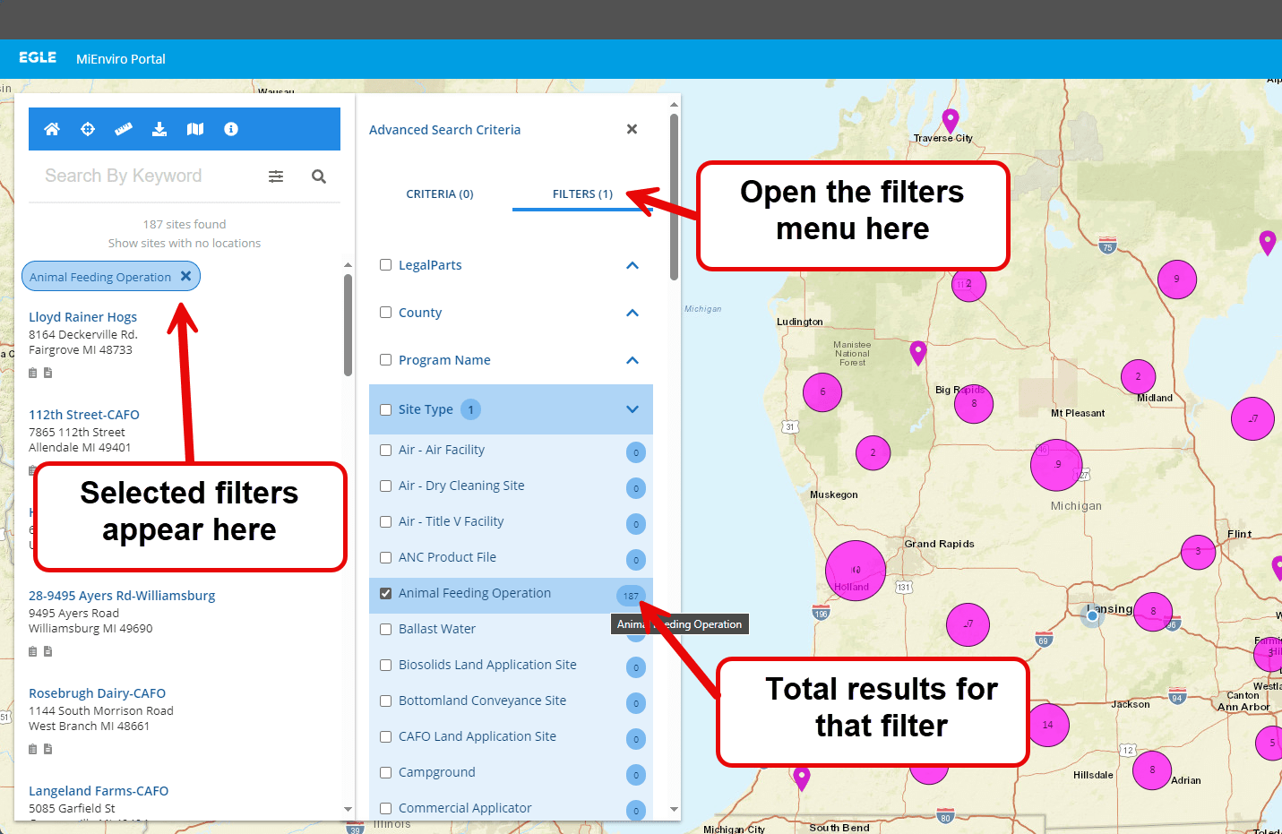This screenshot has width=1282, height=834.
Task: Check the Campground checkbox
Action: point(386,772)
